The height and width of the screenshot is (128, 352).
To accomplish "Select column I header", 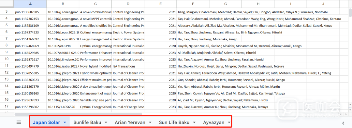I will pyautogui.click(x=291, y=4).
